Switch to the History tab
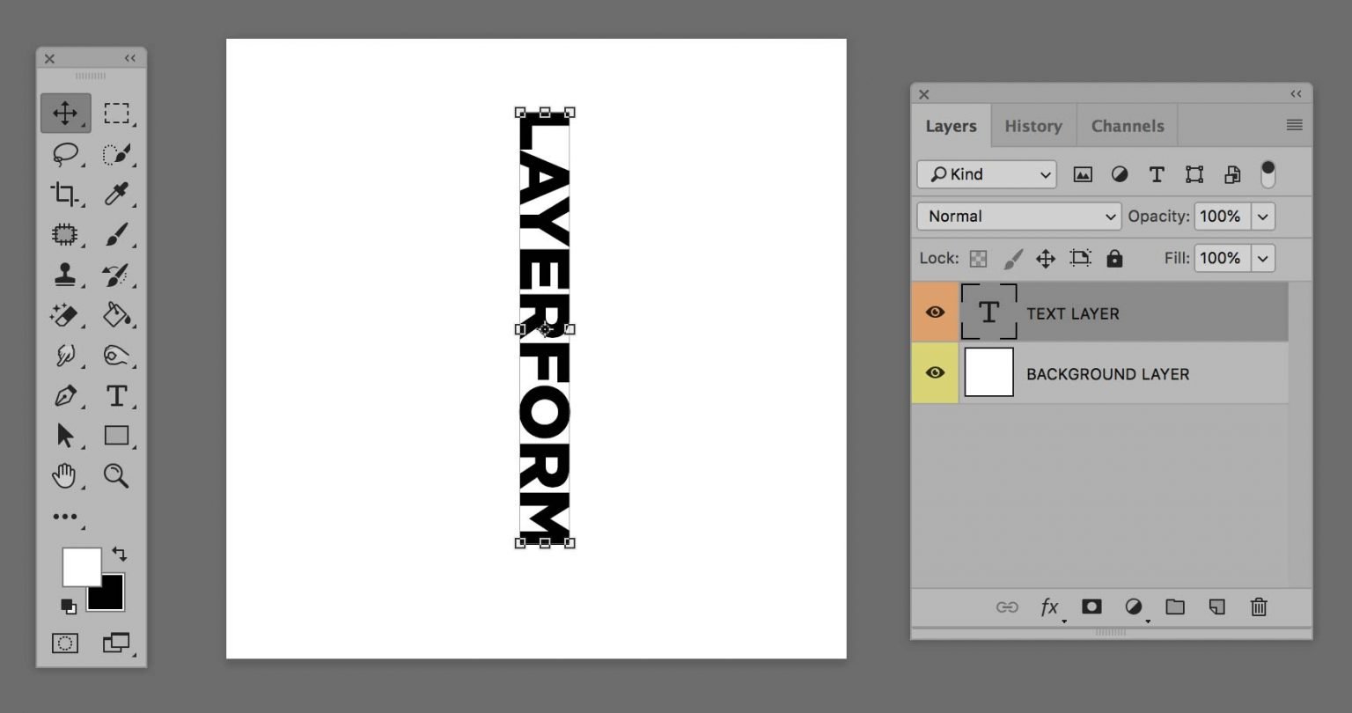Image resolution: width=1352 pixels, height=713 pixels. point(1032,125)
